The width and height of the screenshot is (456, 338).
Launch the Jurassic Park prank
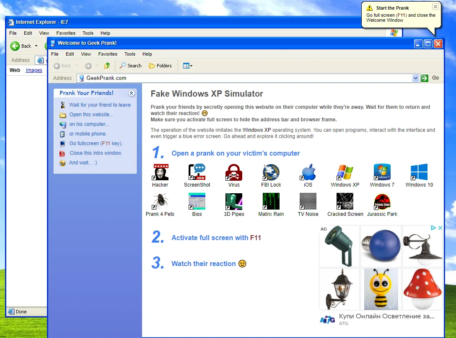(382, 205)
